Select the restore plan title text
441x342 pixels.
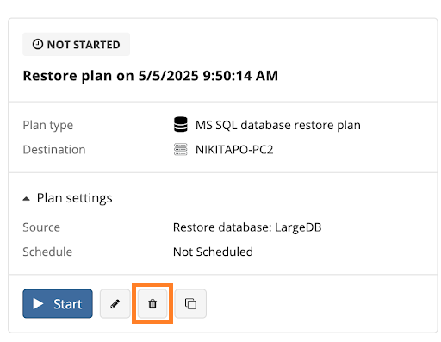[151, 76]
